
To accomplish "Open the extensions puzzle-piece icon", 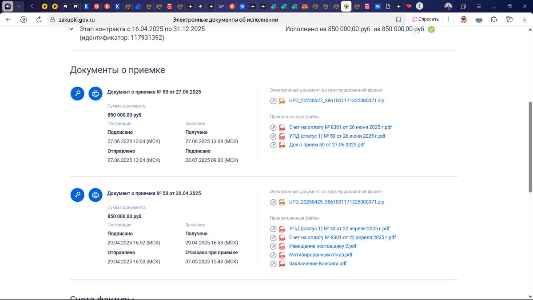I will (494, 20).
